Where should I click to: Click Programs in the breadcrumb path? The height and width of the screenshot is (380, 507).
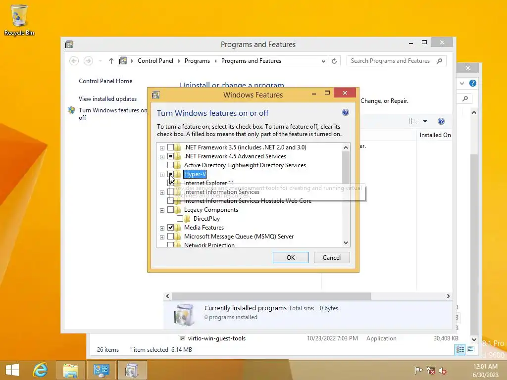197,61
